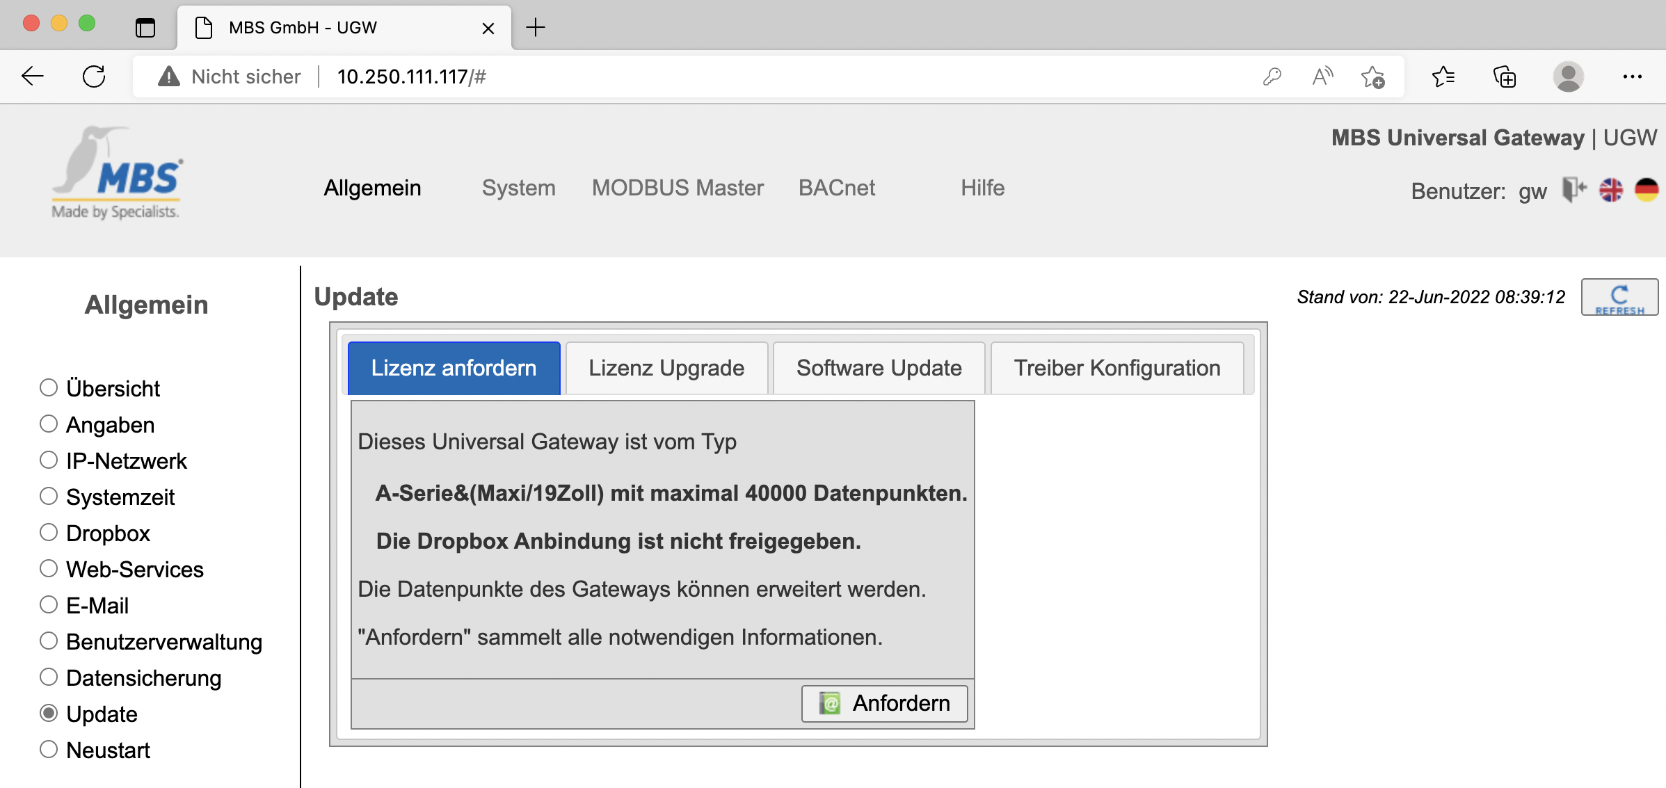Screen dimensions: 1666x788
Task: Switch language to German flag
Action: (1646, 189)
